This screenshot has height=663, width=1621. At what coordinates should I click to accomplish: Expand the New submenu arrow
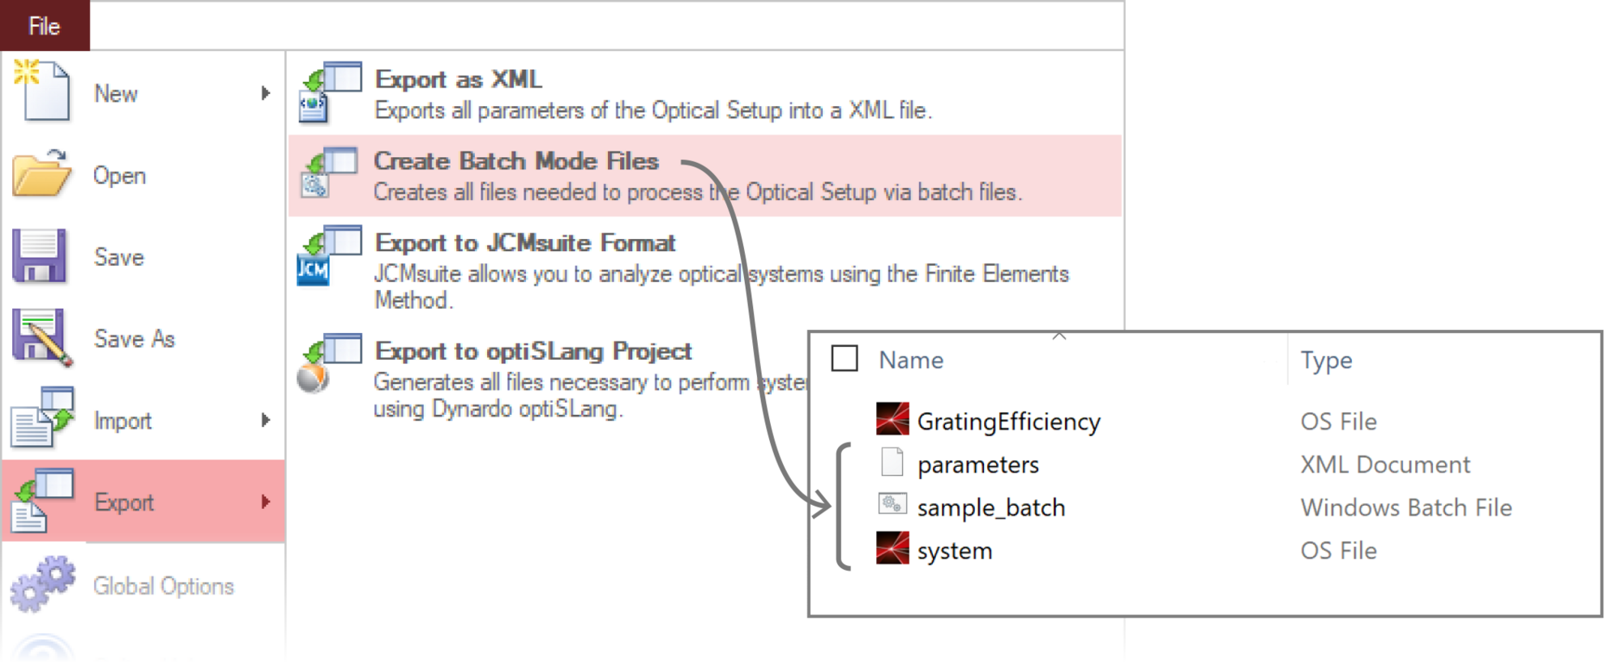265,93
